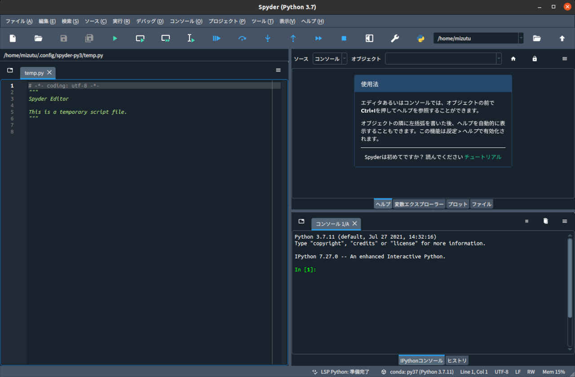Screen dimensions: 575x377
Task: Start debugging the file icon
Action: (217, 39)
